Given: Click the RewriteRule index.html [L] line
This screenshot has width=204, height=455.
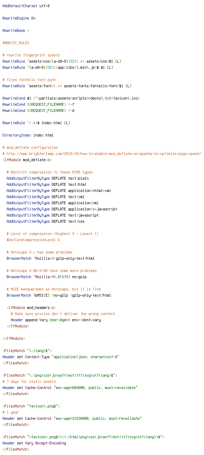Looking at the screenshot, I should pos(36,123).
